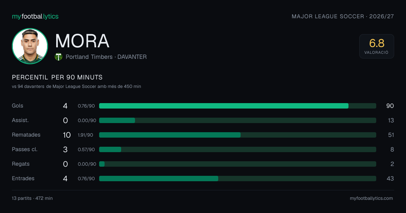The width and height of the screenshot is (406, 213).
Task: Select the 6.8 Valoració rating badge
Action: pos(377,46)
